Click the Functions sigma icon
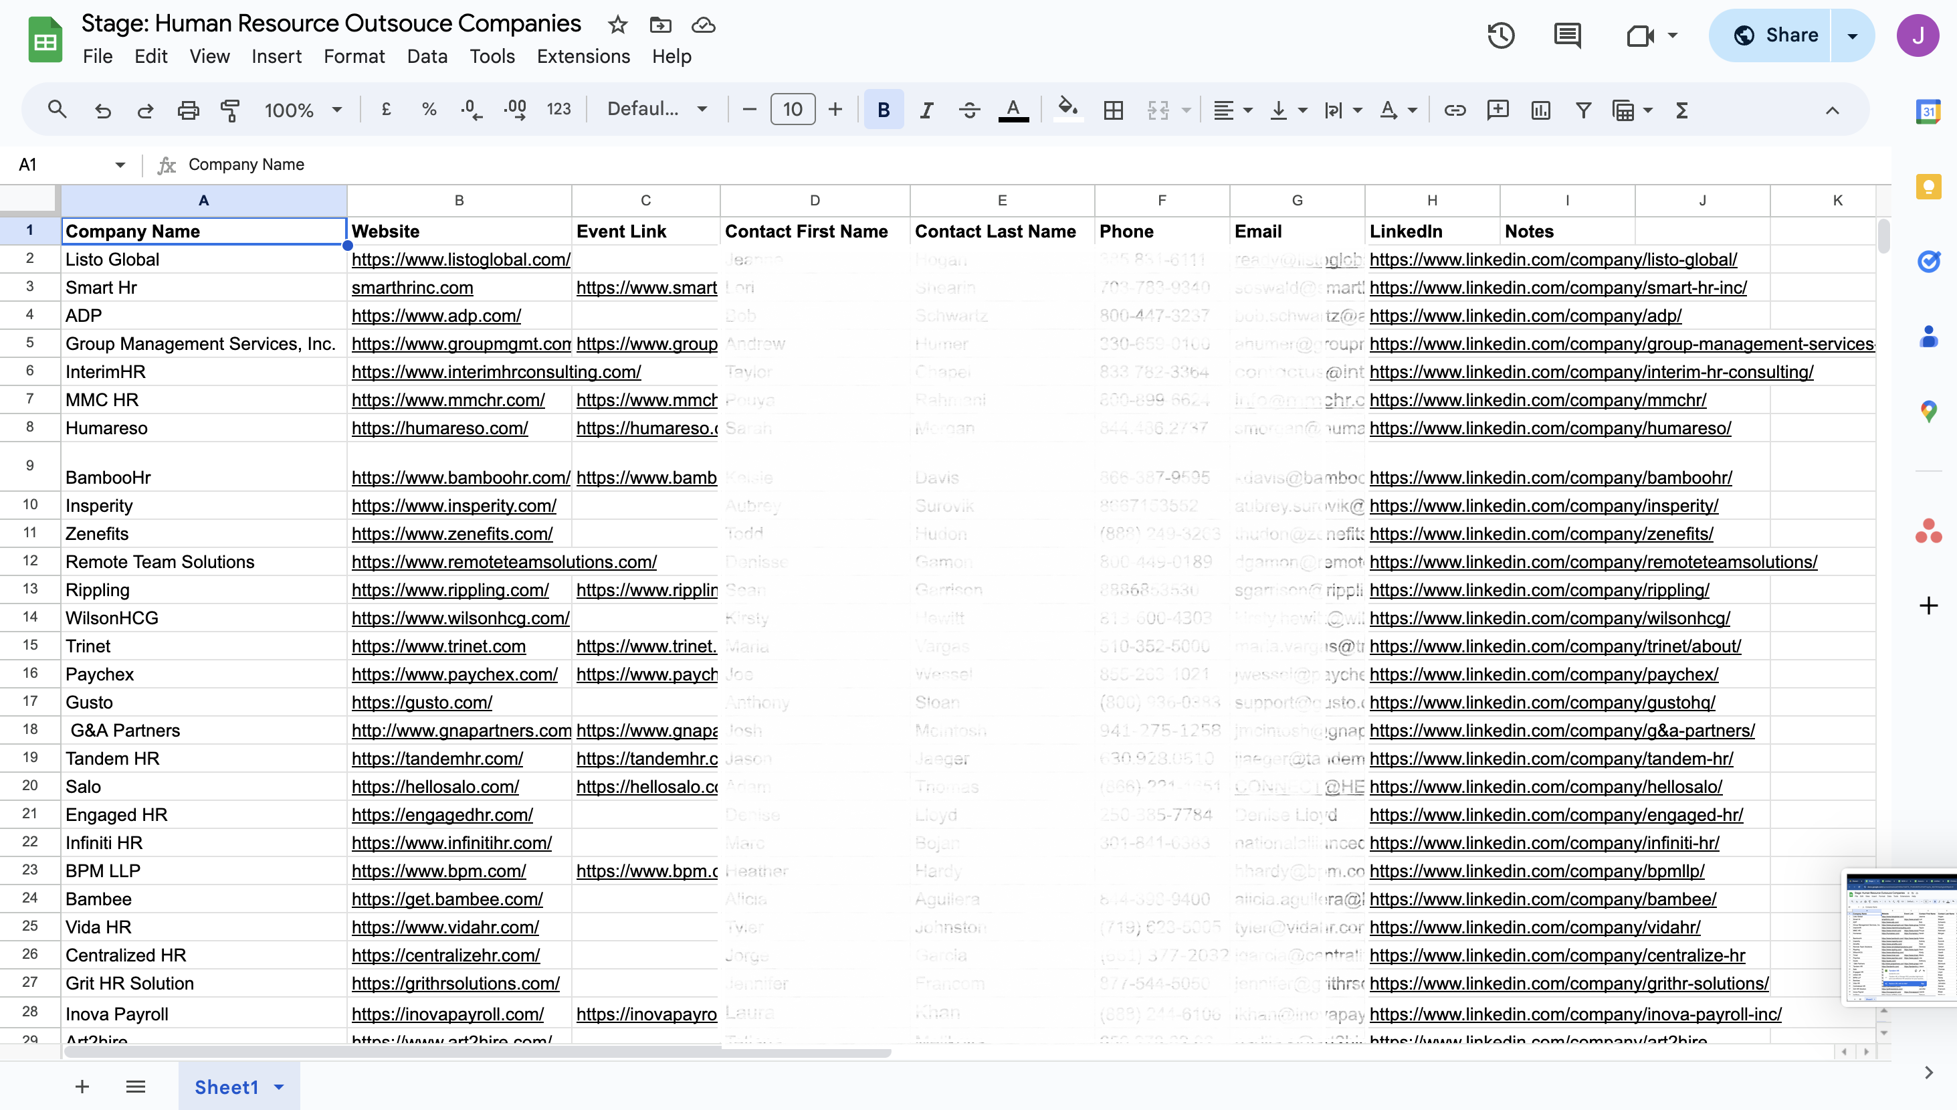Screen dimensions: 1957x1110 pyautogui.click(x=1682, y=110)
